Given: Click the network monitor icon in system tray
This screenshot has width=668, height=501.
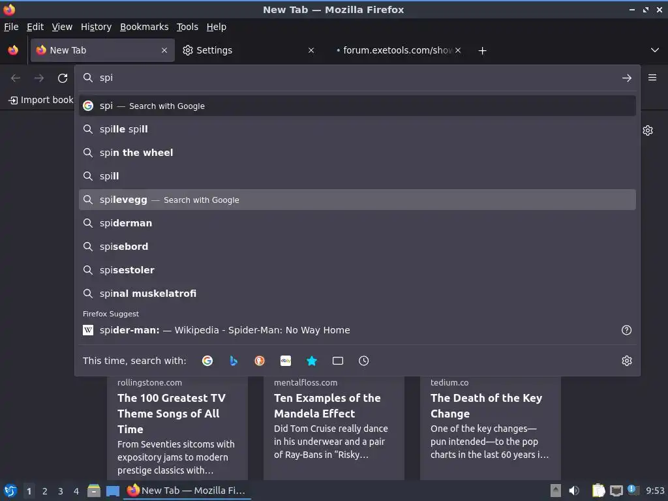Looking at the screenshot, I should [616, 491].
